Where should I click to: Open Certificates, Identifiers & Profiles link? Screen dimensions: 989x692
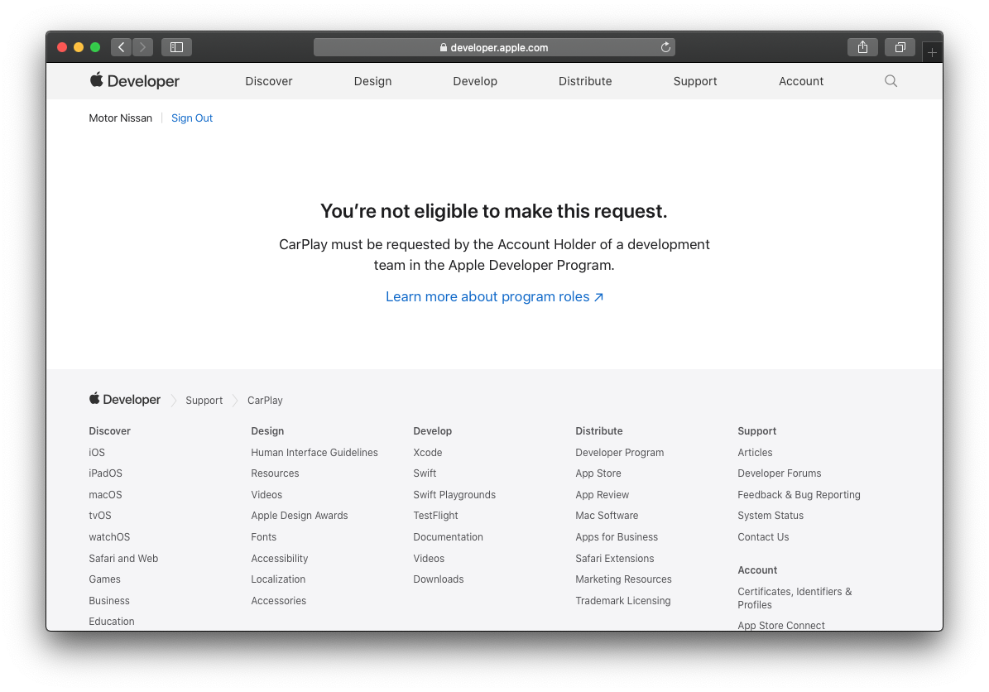[795, 598]
